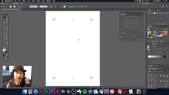The height and width of the screenshot is (95, 169).
Task: Select the Shape Builder tool
Action: 4,35
